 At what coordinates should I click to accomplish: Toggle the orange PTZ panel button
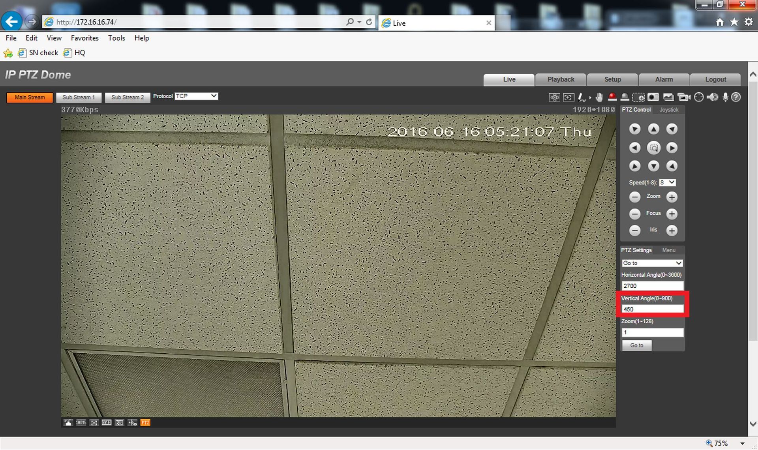(x=145, y=423)
